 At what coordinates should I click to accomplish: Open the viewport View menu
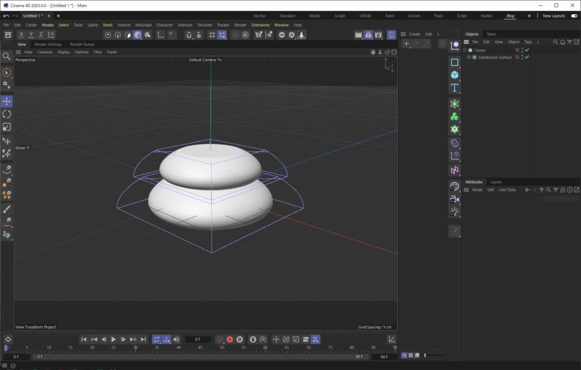27,52
